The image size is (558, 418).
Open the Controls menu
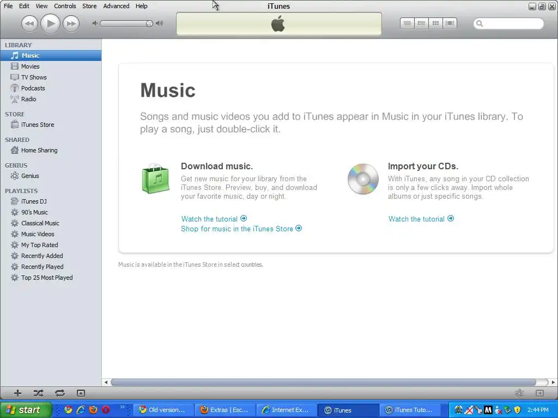65,6
